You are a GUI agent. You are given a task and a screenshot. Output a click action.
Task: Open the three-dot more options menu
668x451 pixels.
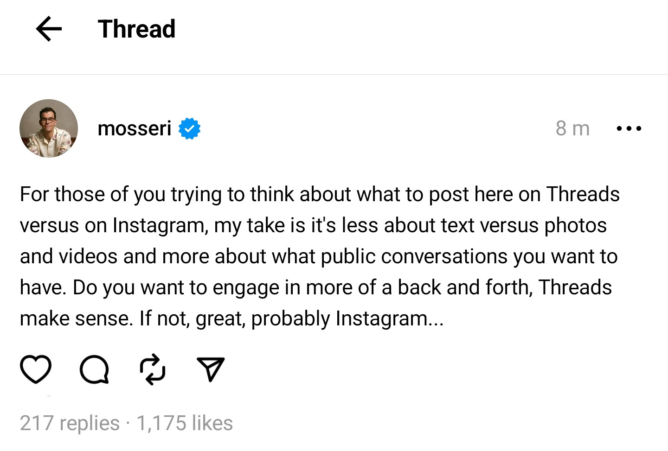coord(629,128)
